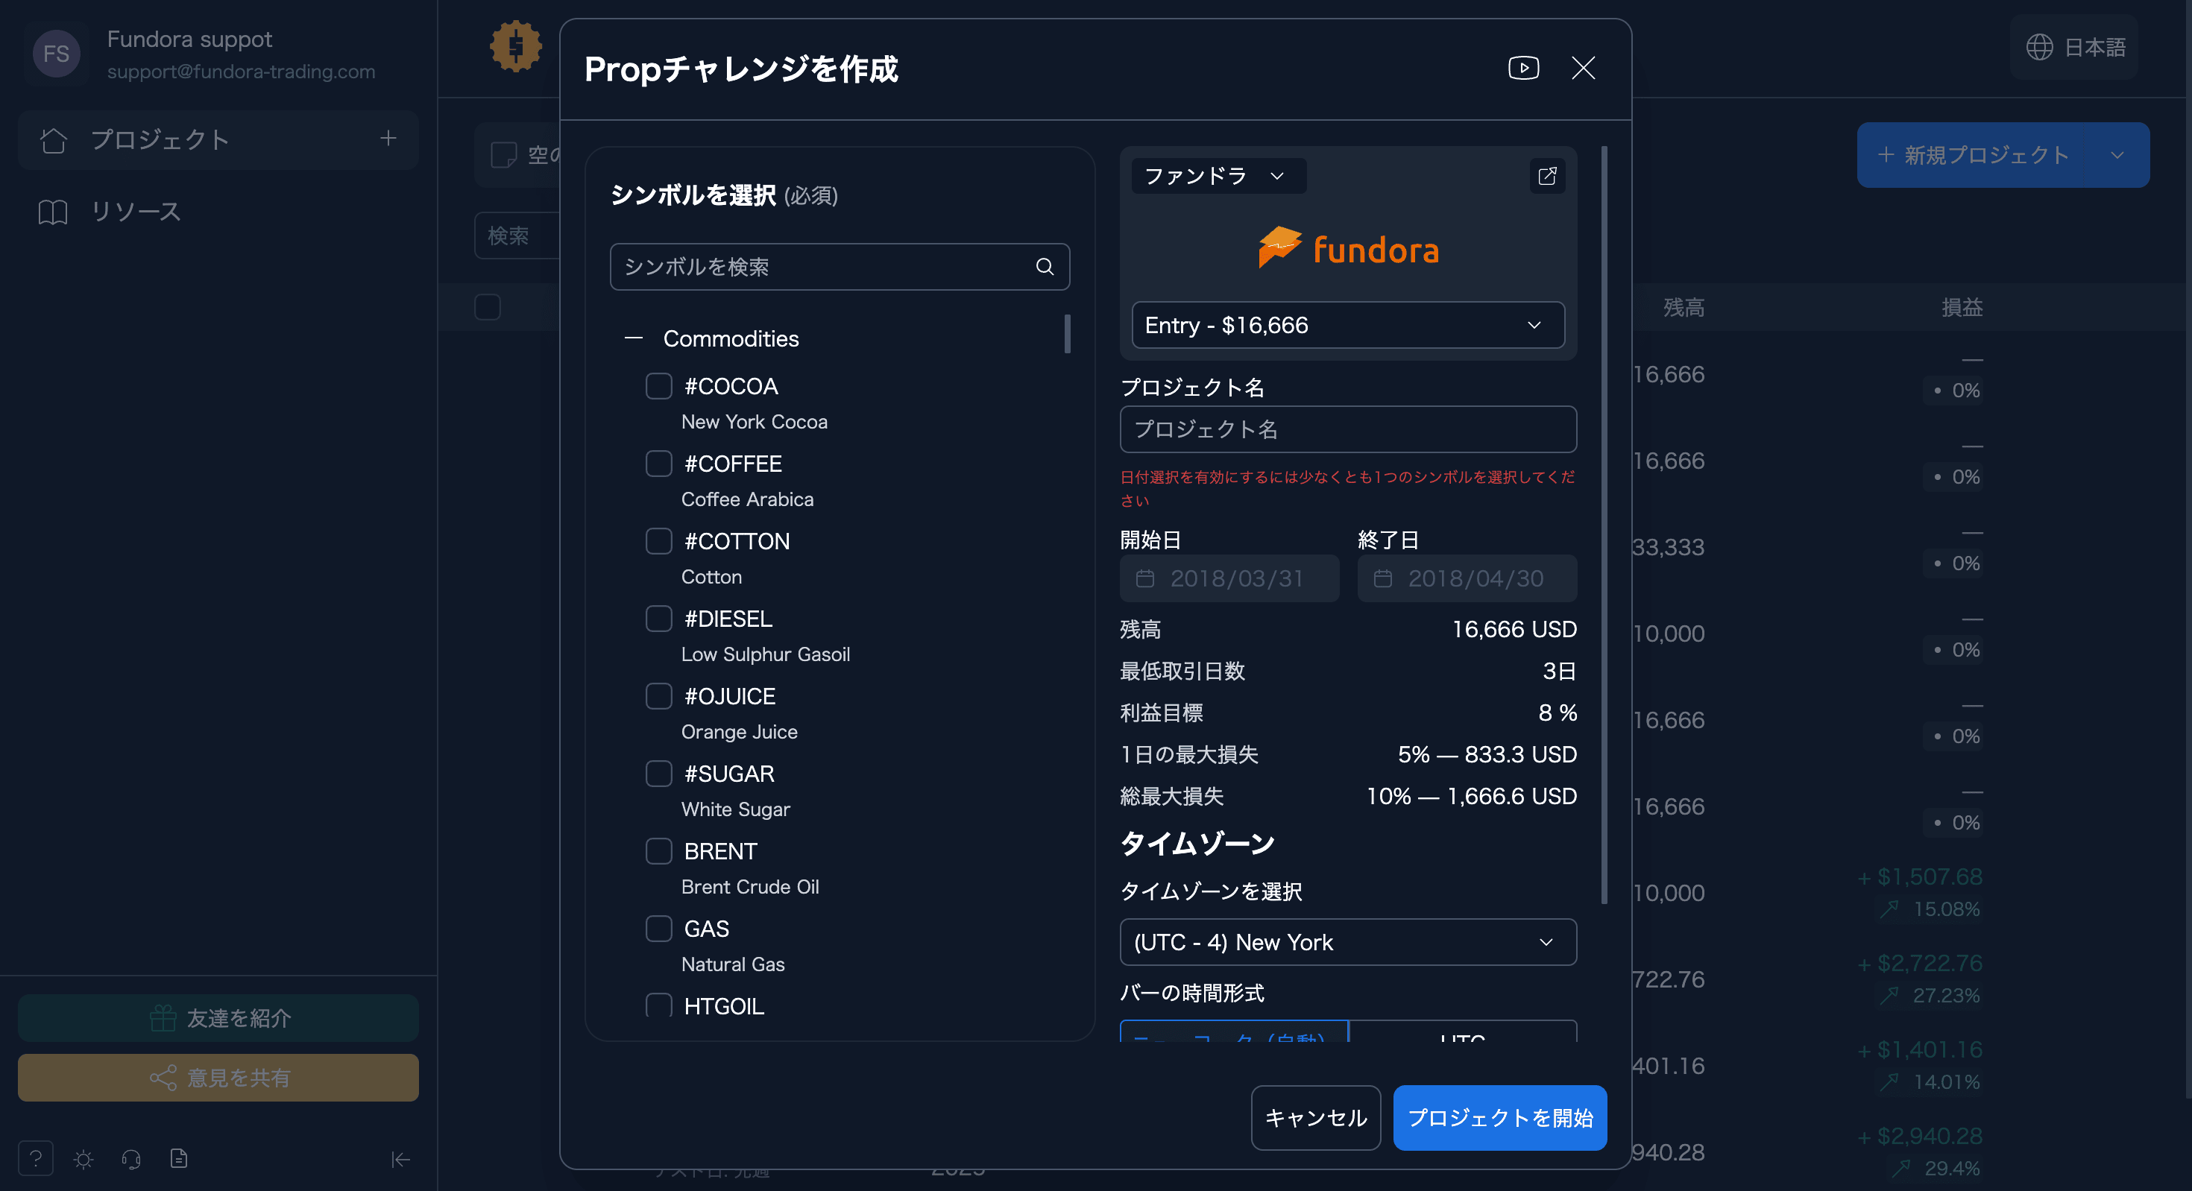Play the tutorial video icon in dialog header
Viewport: 2192px width, 1191px height.
click(x=1523, y=68)
